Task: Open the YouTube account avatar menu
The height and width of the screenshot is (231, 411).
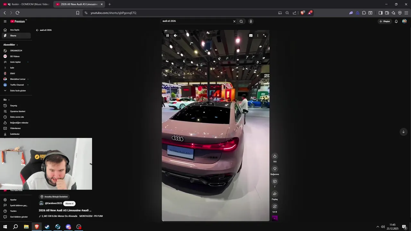Action: click(404, 21)
